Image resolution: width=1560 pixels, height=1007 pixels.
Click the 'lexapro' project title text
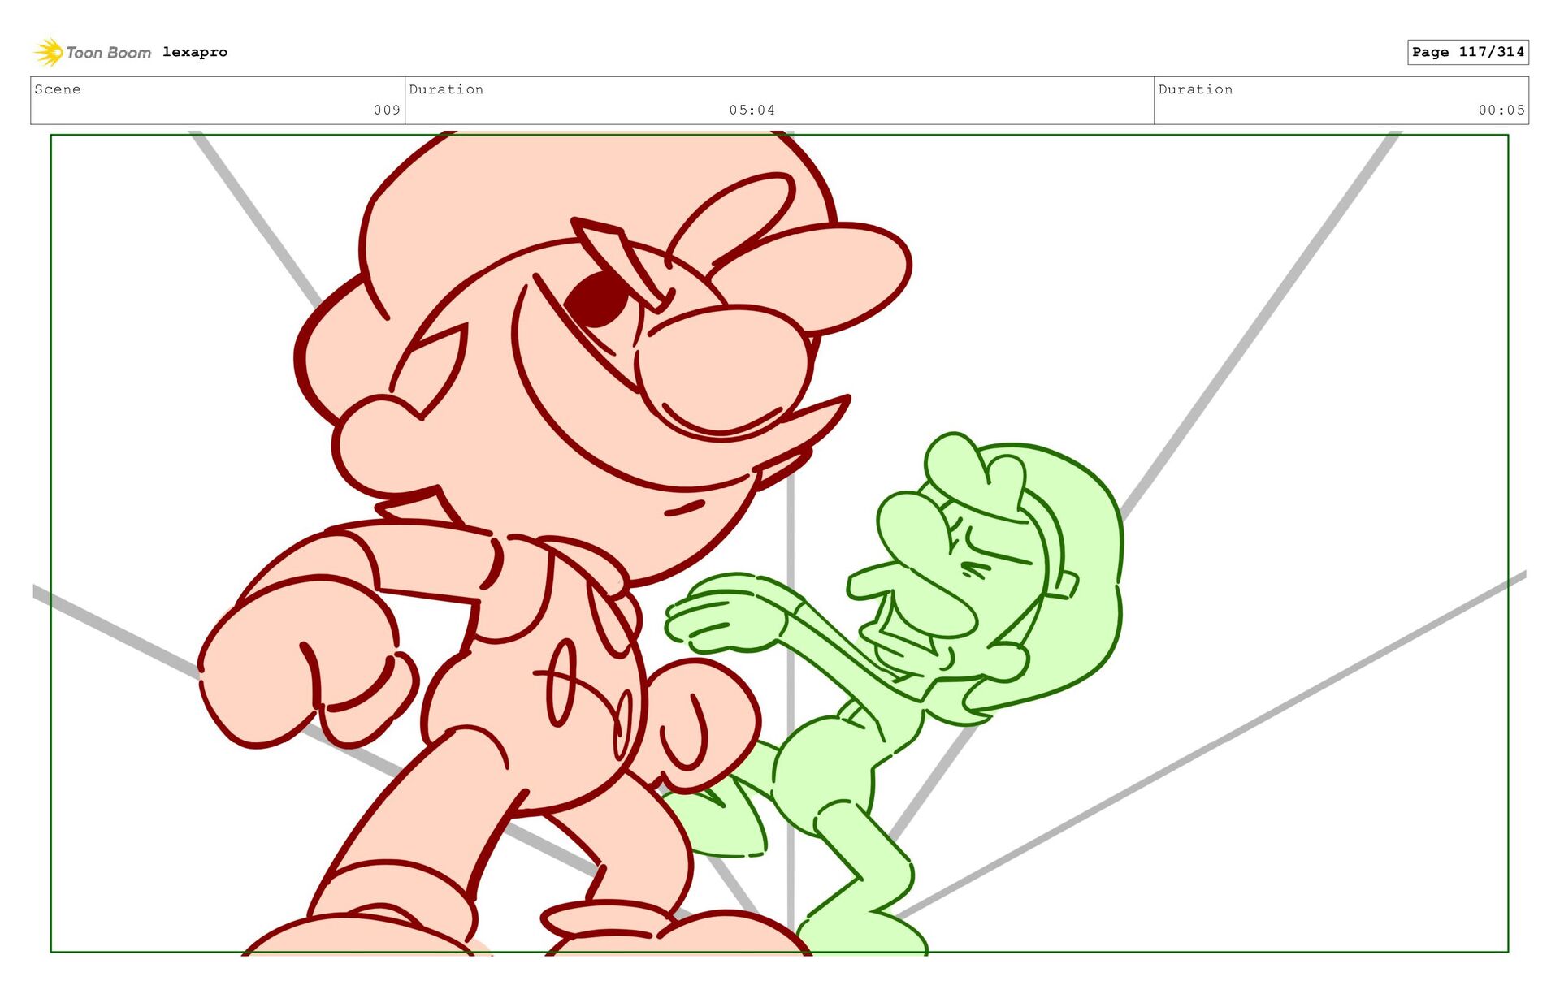pyautogui.click(x=195, y=52)
